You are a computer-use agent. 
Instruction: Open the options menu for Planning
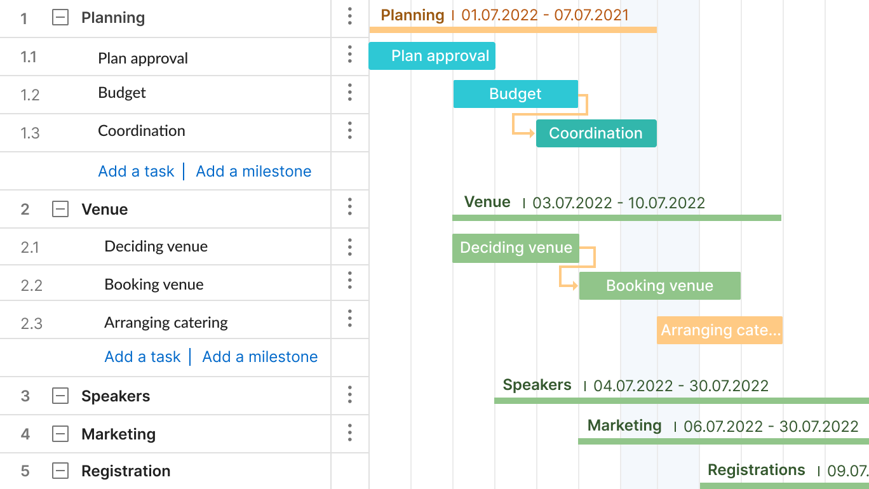[x=350, y=17]
